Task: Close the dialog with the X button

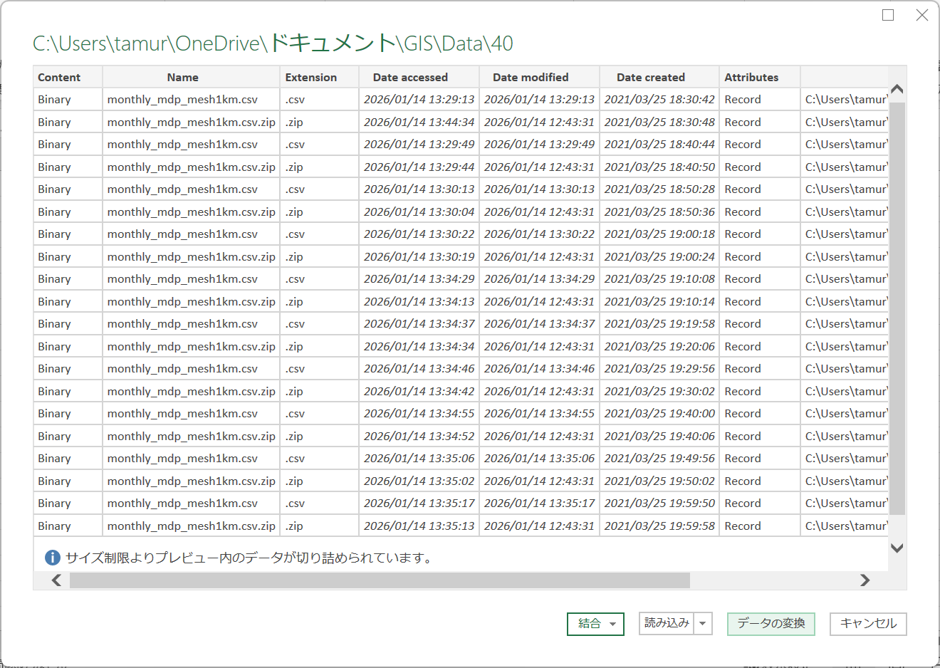Action: [x=922, y=15]
